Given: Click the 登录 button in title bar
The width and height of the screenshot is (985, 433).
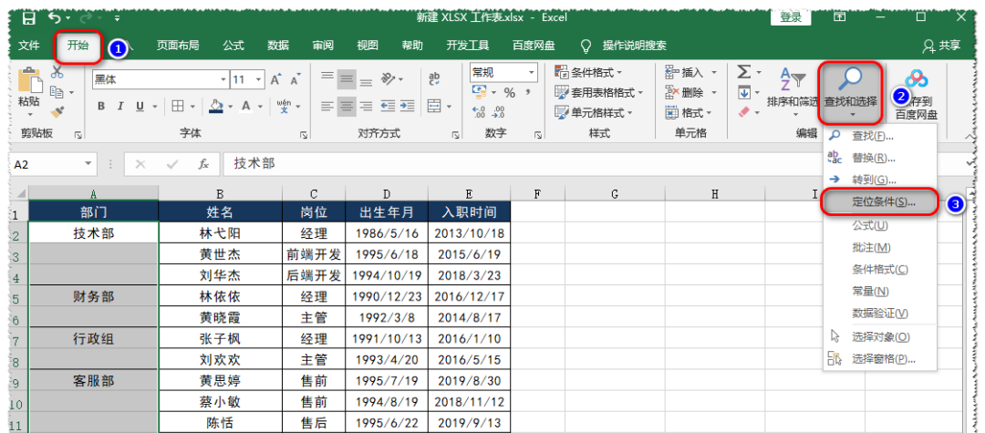Looking at the screenshot, I should pyautogui.click(x=790, y=17).
